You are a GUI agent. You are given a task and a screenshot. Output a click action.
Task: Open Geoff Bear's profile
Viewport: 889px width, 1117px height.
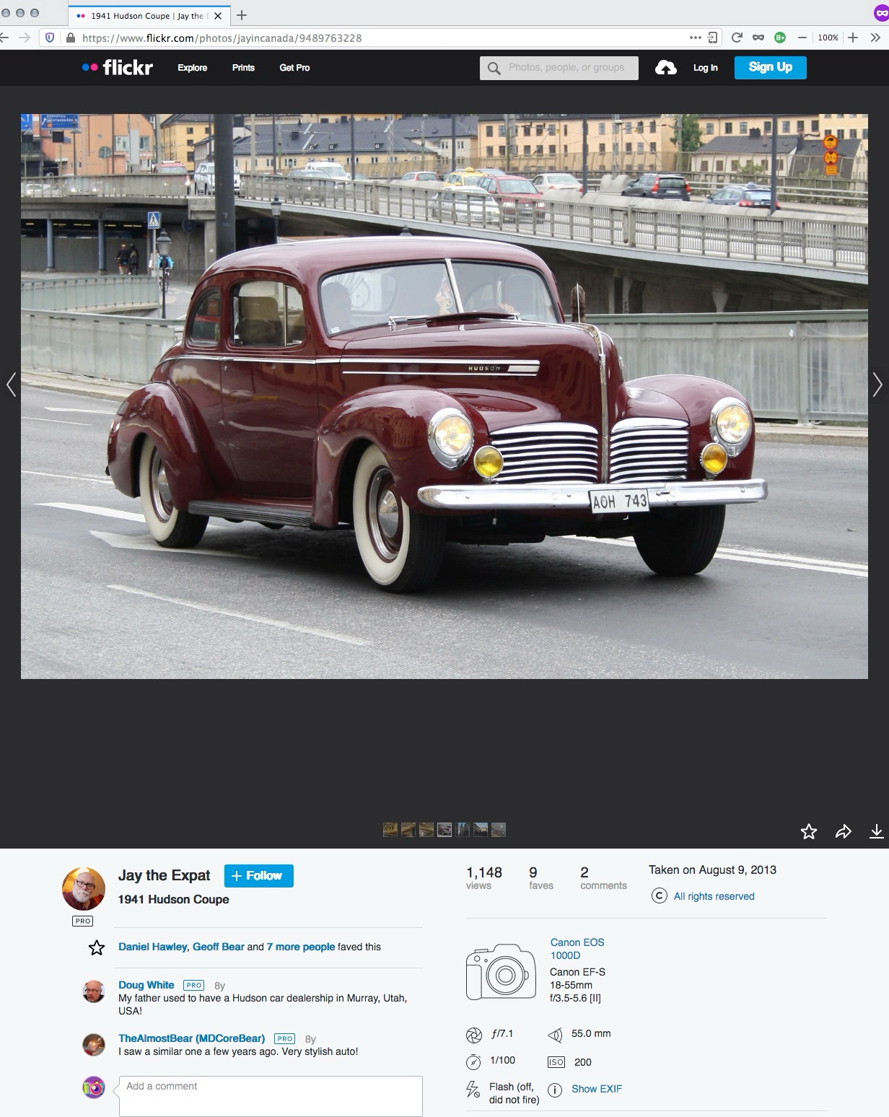218,947
